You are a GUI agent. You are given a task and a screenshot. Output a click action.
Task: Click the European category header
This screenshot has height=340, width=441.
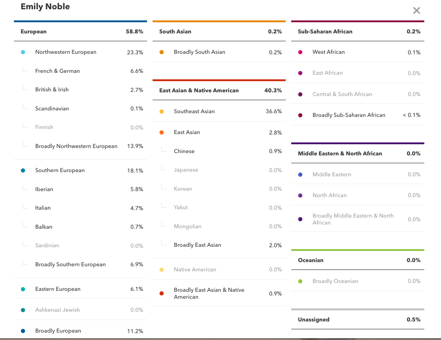(x=33, y=32)
